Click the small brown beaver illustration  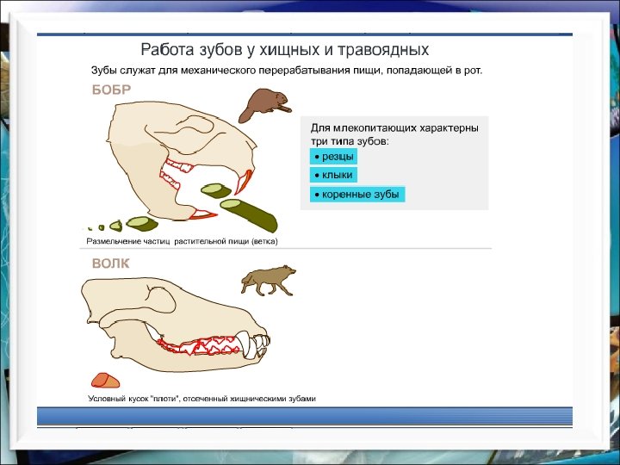pyautogui.click(x=264, y=106)
